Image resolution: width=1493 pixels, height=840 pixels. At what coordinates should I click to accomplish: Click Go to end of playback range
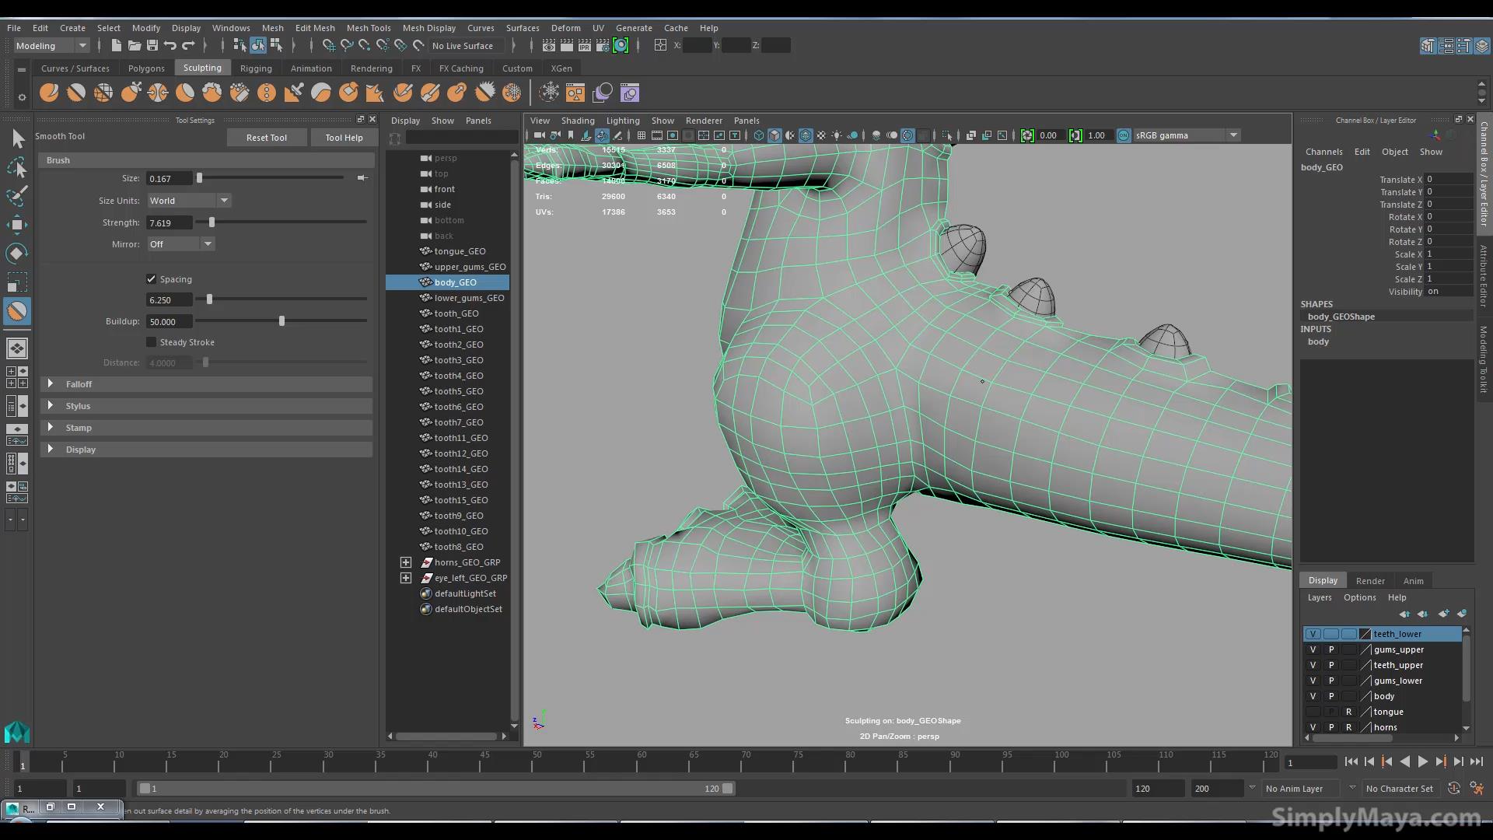[x=1476, y=762]
